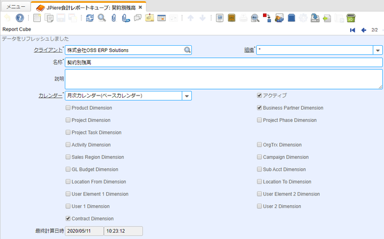The width and height of the screenshot is (384, 239).
Task: Select the JPiere会計レポートキューブ tab
Action: click(89, 7)
